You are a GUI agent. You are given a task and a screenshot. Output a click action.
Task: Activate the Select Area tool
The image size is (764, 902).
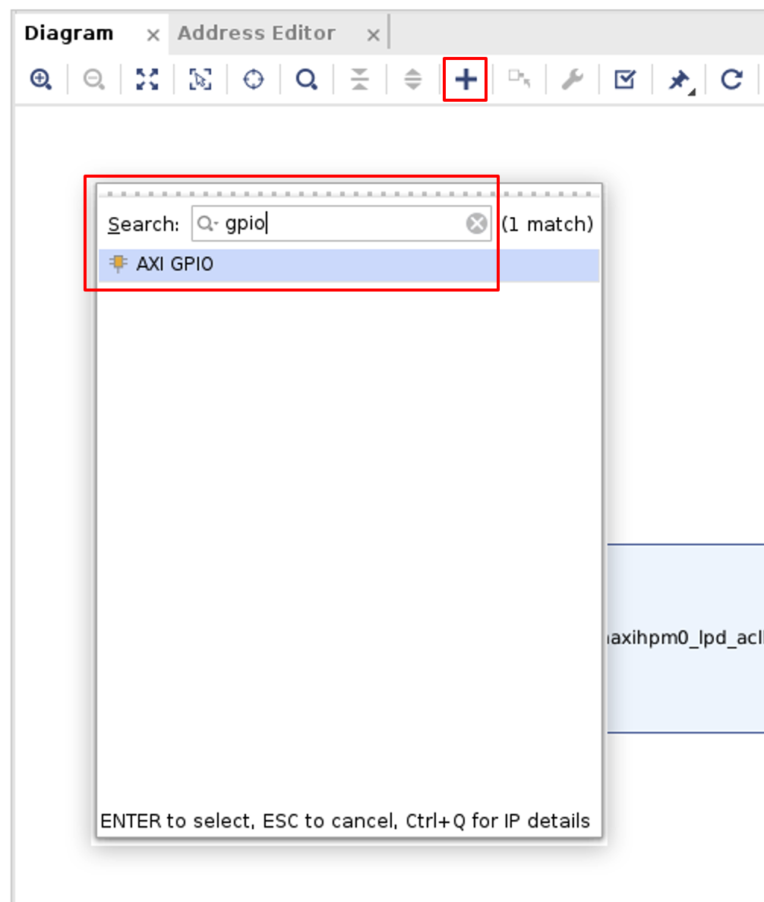tap(200, 79)
